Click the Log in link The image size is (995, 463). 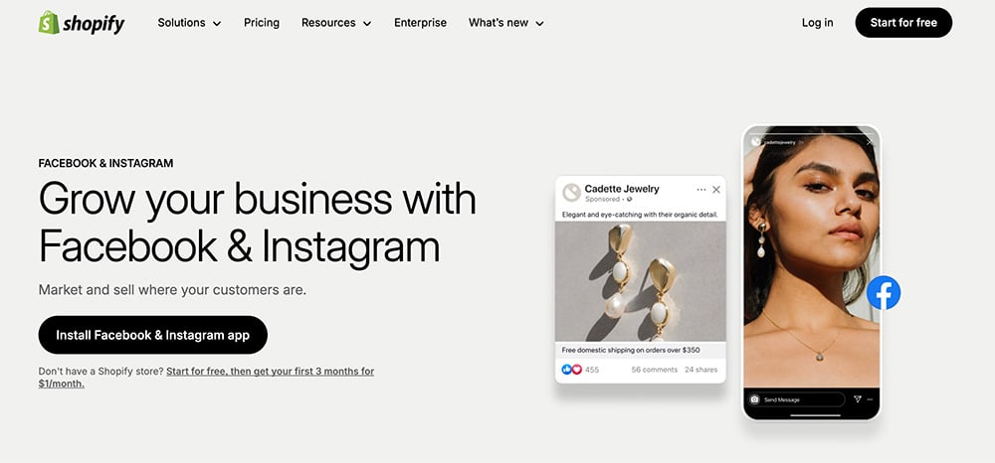coord(817,23)
